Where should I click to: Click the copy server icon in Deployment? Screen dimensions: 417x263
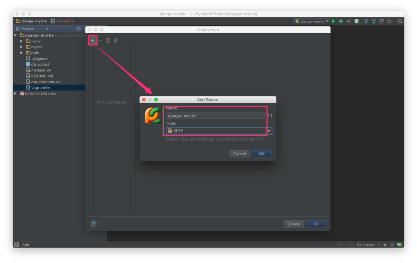tap(108, 40)
